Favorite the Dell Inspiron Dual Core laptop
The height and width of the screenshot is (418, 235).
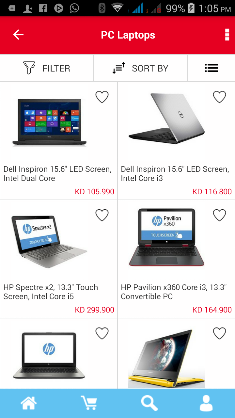click(102, 97)
